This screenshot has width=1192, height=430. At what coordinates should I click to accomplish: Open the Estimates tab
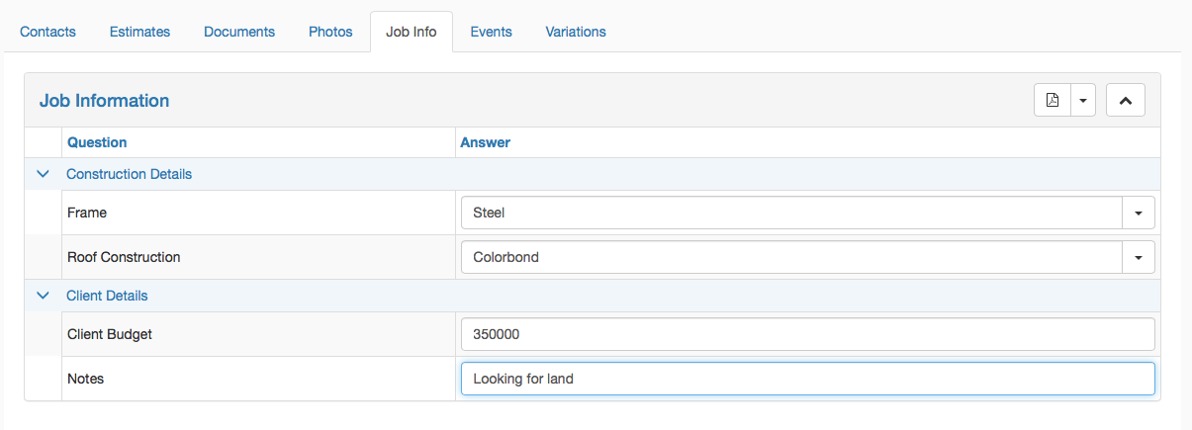pyautogui.click(x=139, y=32)
